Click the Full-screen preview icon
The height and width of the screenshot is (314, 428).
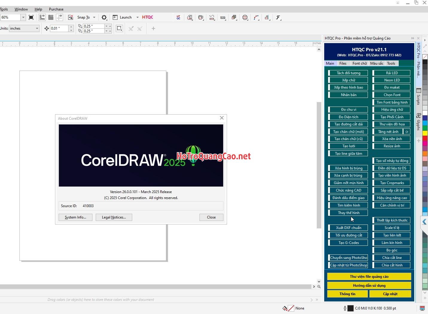click(x=31, y=17)
